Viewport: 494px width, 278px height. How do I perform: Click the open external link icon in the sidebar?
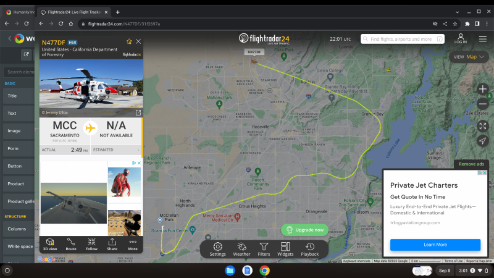[26, 54]
